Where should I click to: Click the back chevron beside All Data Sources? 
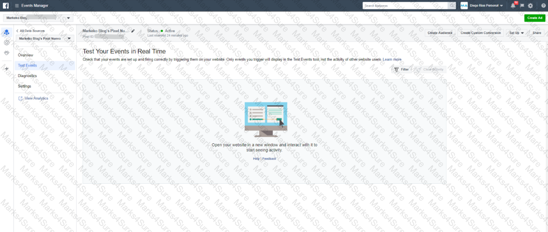(17, 31)
